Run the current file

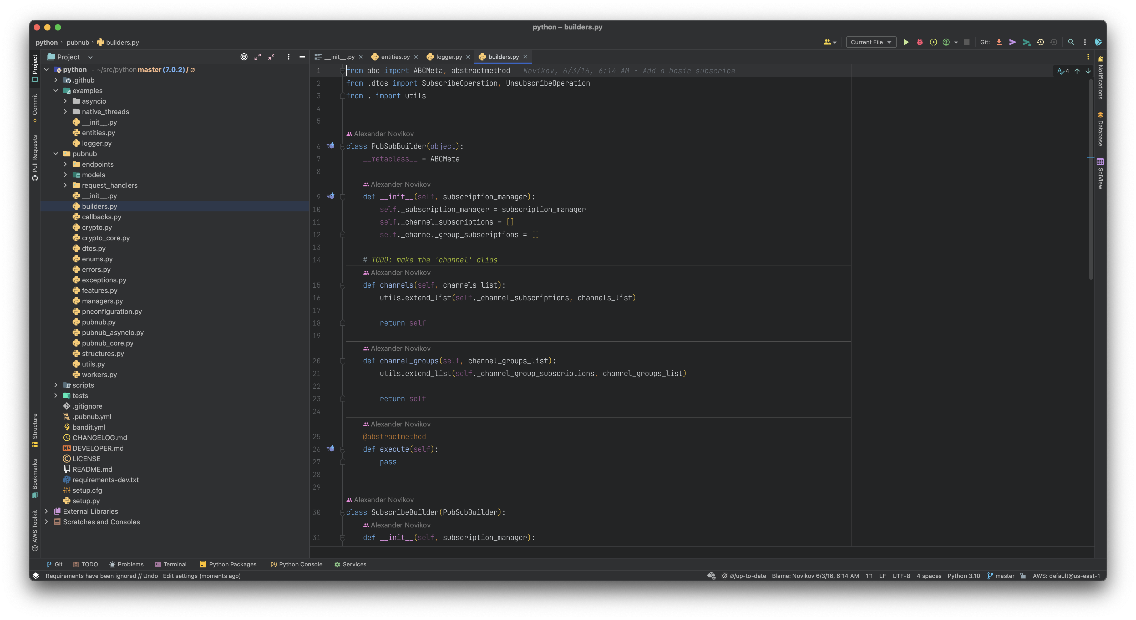coord(906,42)
